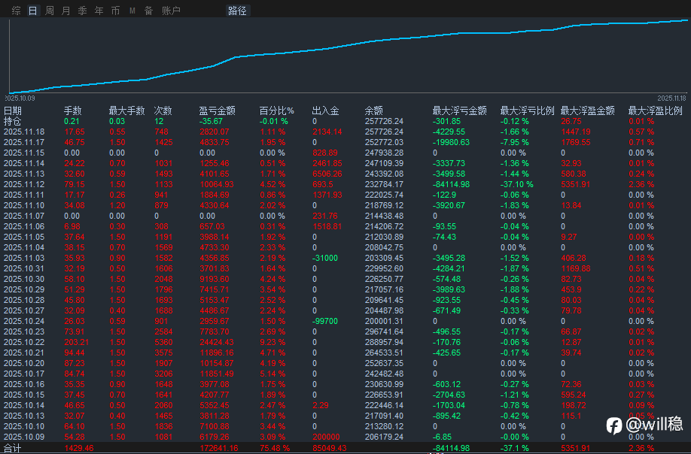This screenshot has height=454, width=691.
Task: Open the 账户 account tab
Action: point(171,11)
